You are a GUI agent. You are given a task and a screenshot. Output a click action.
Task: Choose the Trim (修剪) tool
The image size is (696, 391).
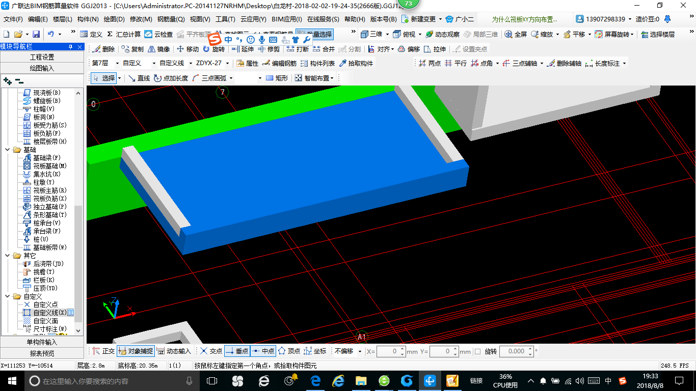tap(269, 49)
